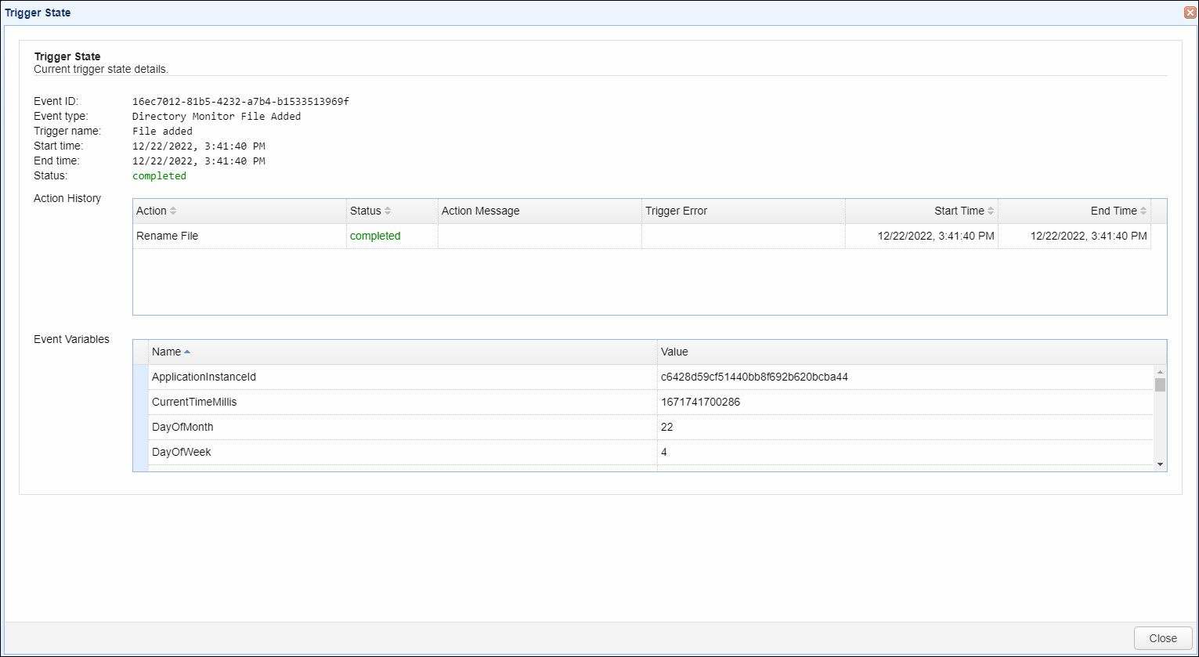
Task: Click the event type Directory Monitor File Added
Action: tap(217, 117)
